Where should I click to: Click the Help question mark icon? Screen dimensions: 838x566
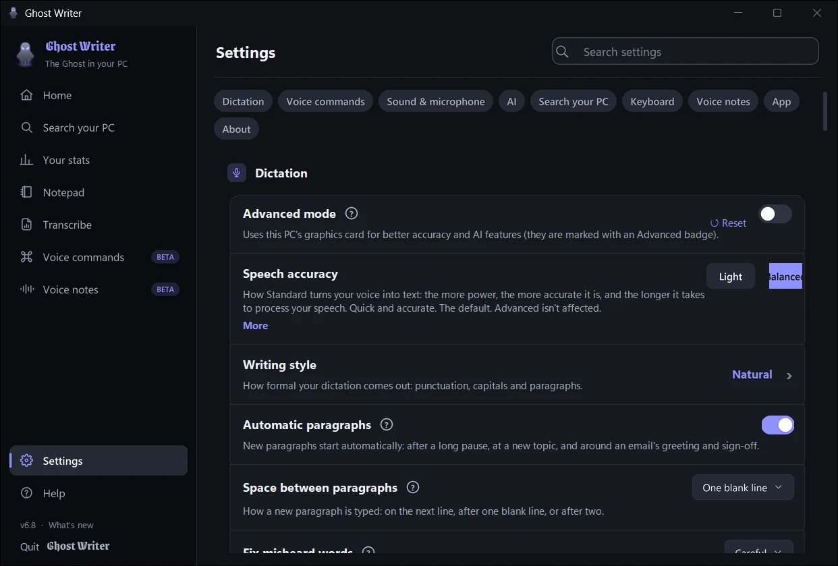click(x=26, y=493)
